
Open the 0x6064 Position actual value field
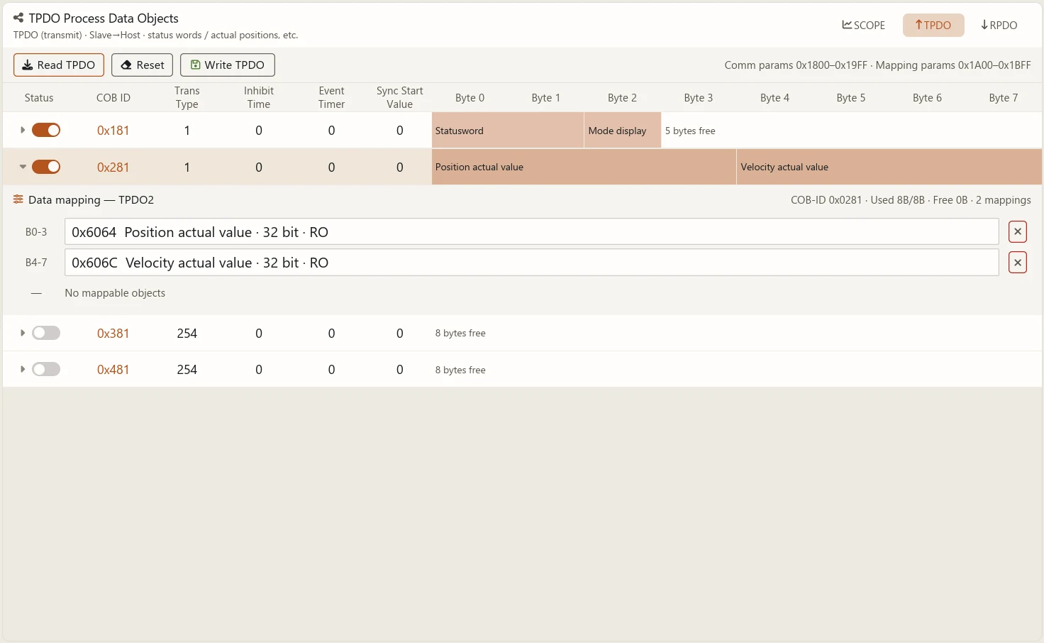click(x=532, y=231)
